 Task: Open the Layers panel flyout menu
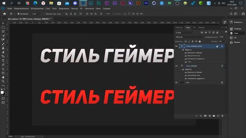click(x=226, y=27)
